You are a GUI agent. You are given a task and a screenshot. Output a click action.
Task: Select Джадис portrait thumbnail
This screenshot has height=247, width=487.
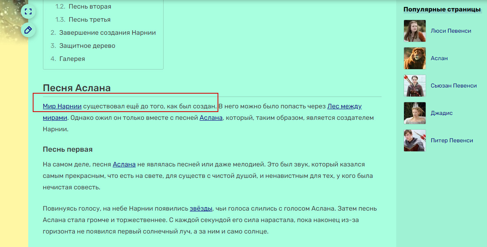[x=415, y=113]
